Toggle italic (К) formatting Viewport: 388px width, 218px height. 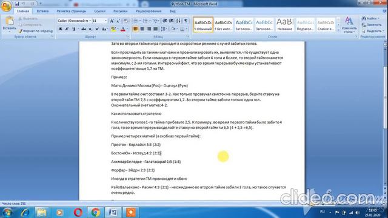[x=67, y=29]
